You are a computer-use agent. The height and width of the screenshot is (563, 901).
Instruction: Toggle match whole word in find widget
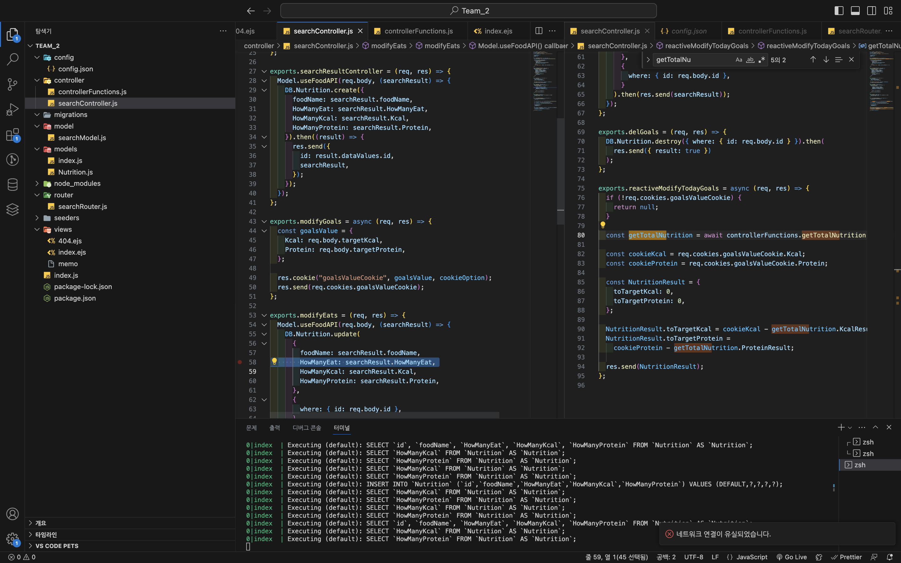pyautogui.click(x=750, y=59)
